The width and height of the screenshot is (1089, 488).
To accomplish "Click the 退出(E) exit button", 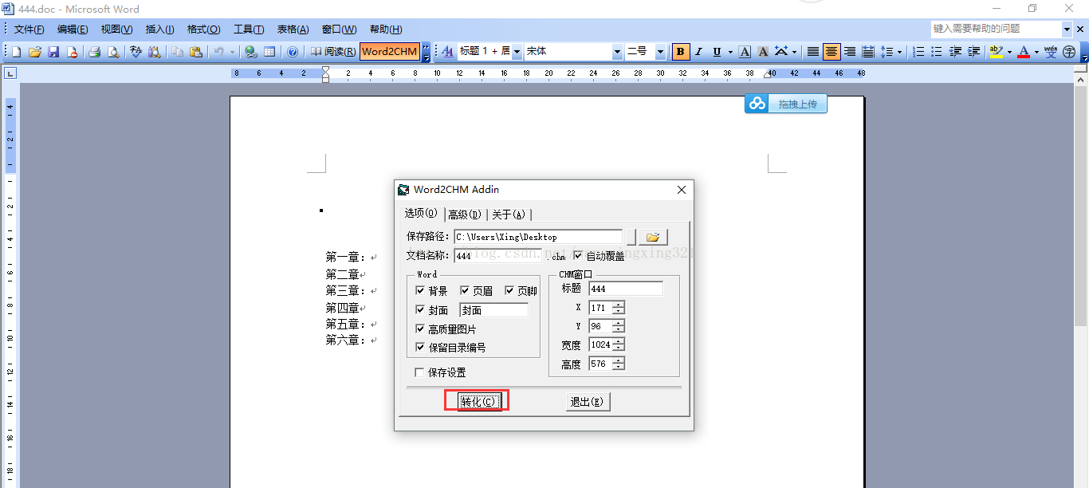I will click(x=588, y=402).
